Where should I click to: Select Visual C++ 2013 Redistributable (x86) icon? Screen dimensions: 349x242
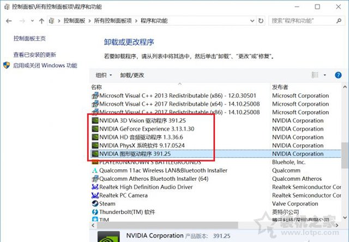tap(95, 96)
